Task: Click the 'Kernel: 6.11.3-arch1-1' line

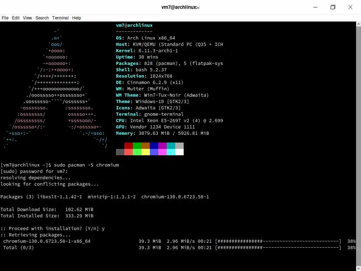Action: [x=147, y=51]
